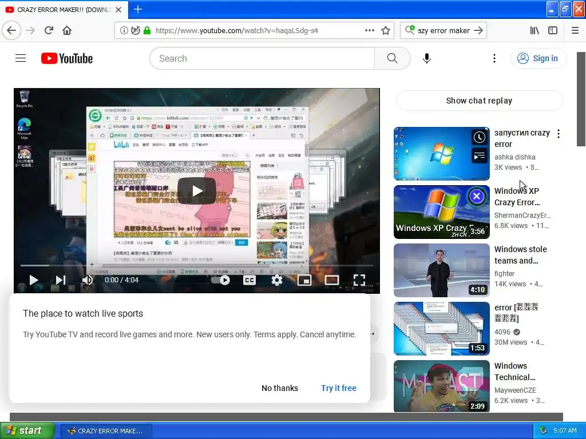
Task: Click the page vertical scrollbar thumb
Action: point(581,99)
